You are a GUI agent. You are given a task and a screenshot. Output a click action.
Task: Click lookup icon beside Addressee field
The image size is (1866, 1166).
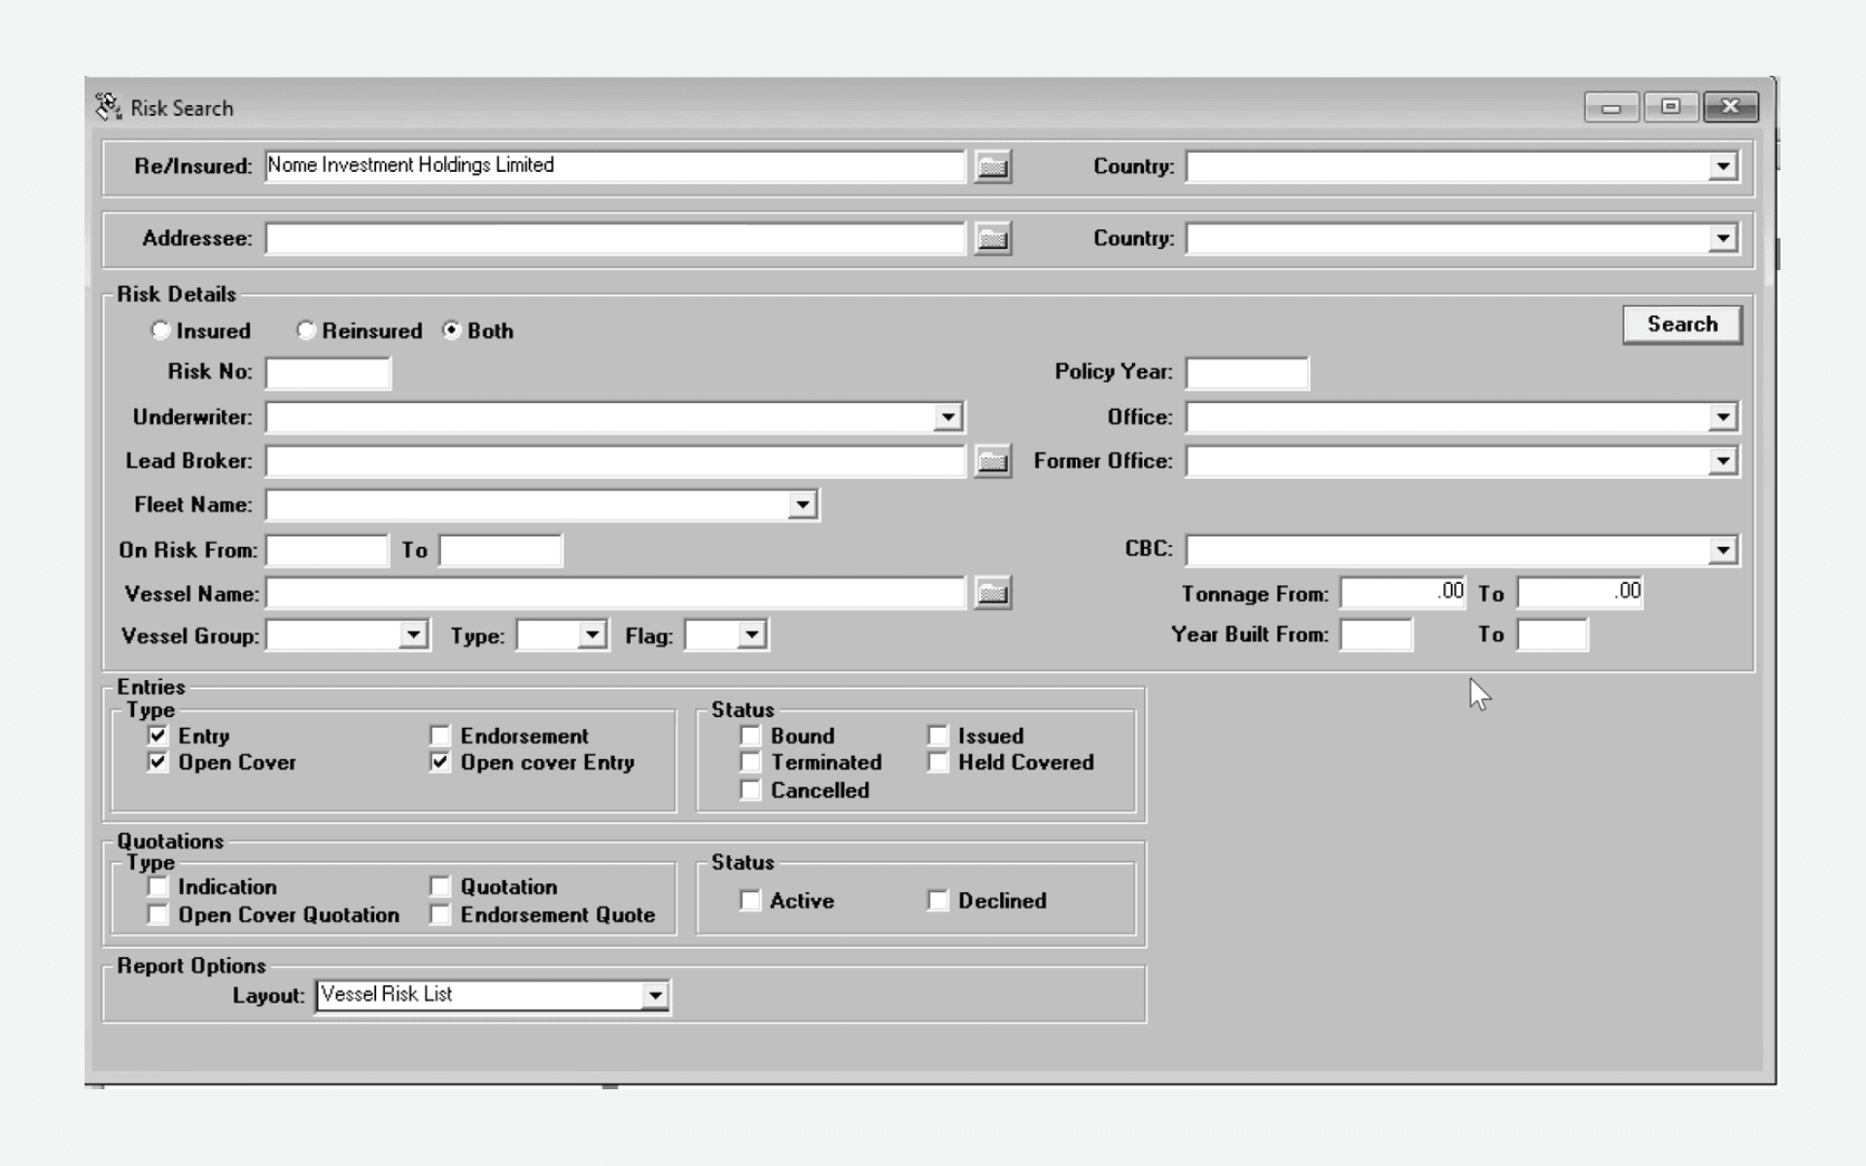pos(991,238)
